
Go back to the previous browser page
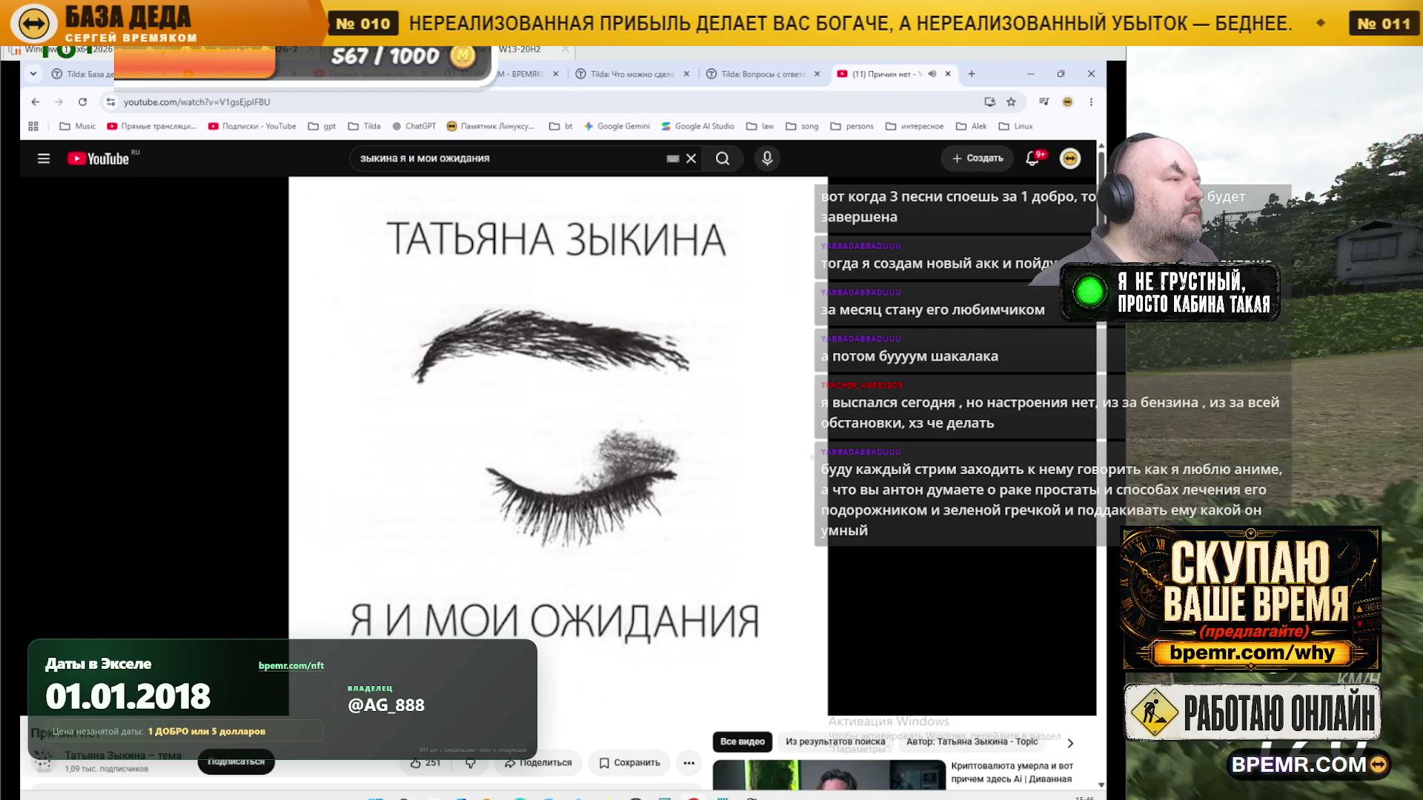[36, 102]
